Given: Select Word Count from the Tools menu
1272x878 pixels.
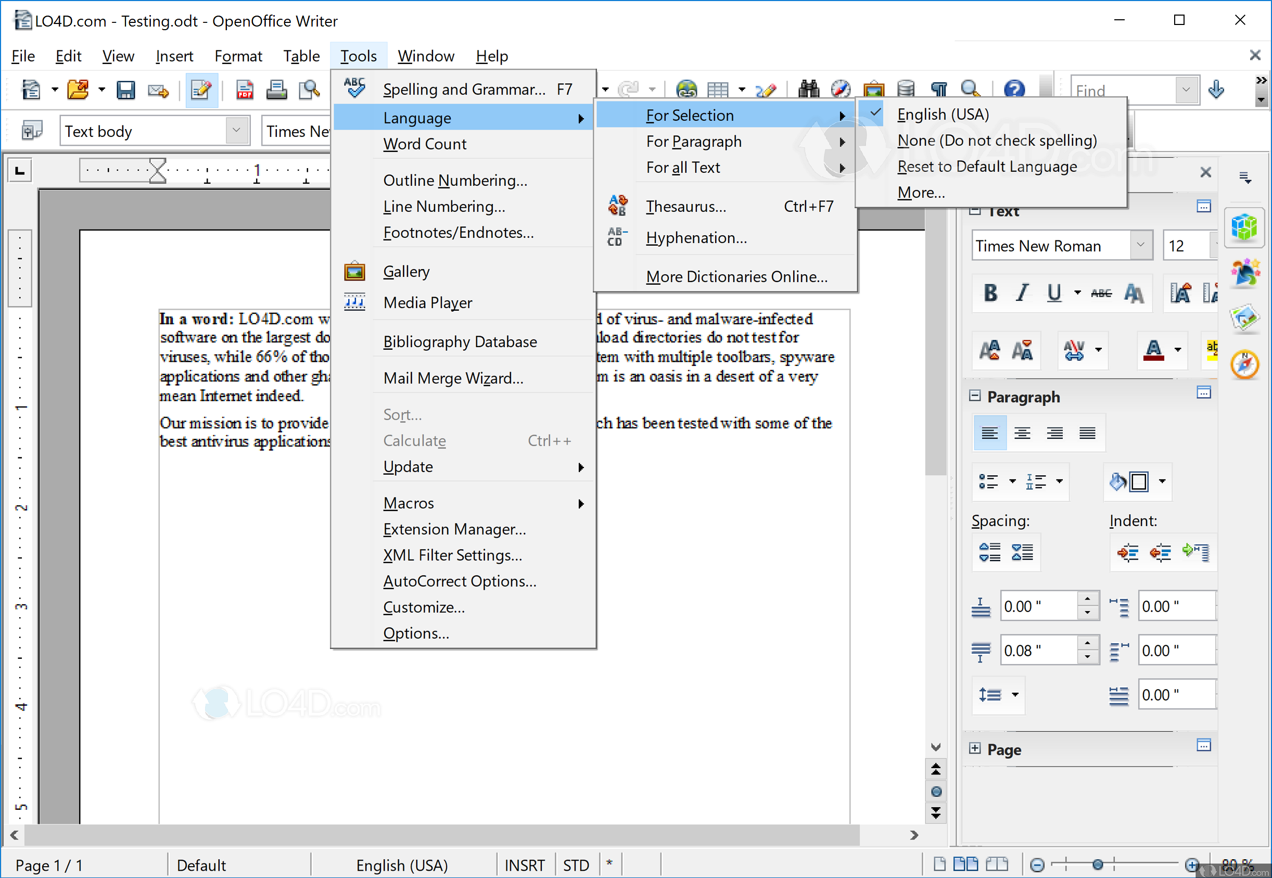Looking at the screenshot, I should (x=425, y=144).
